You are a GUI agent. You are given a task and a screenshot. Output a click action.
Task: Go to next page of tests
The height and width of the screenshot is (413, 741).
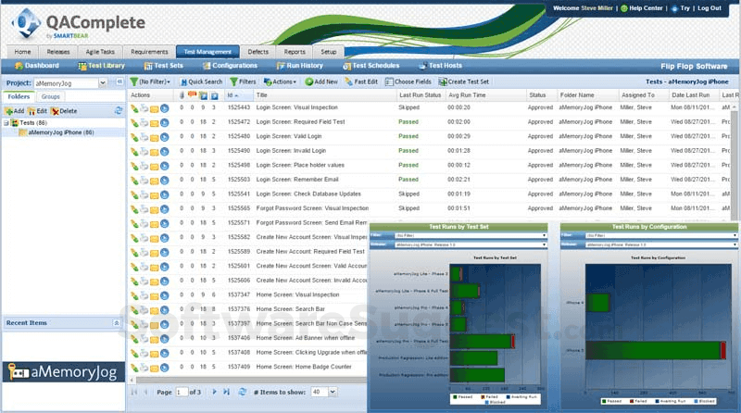coord(214,392)
